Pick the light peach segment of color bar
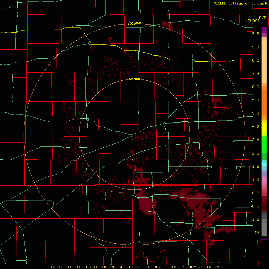This screenshot has width=269, height=269. 264,61
